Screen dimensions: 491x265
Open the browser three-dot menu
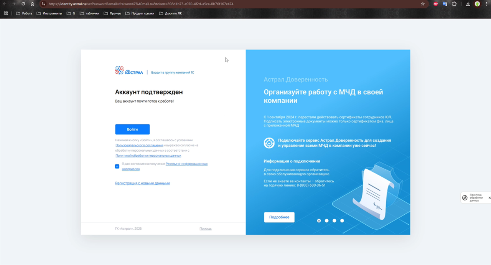pyautogui.click(x=487, y=4)
